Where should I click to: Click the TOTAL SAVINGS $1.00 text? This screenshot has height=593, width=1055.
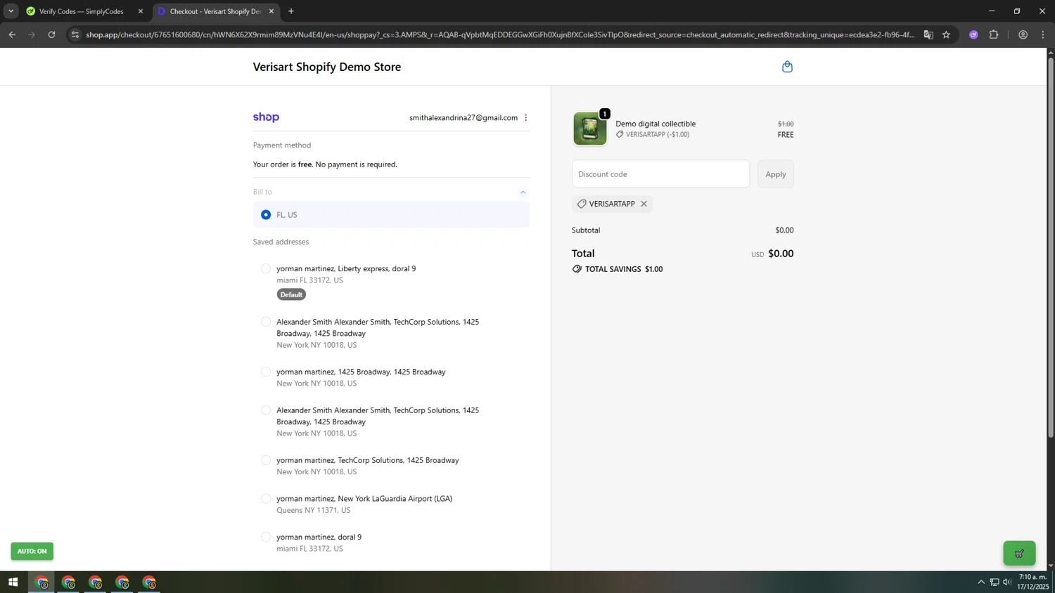(x=624, y=269)
